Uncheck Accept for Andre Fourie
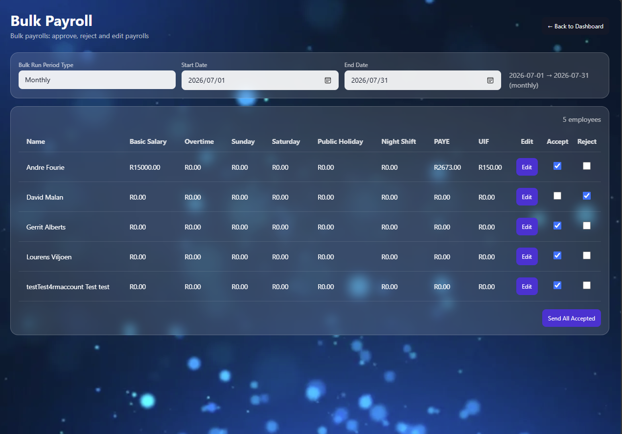 pos(557,166)
